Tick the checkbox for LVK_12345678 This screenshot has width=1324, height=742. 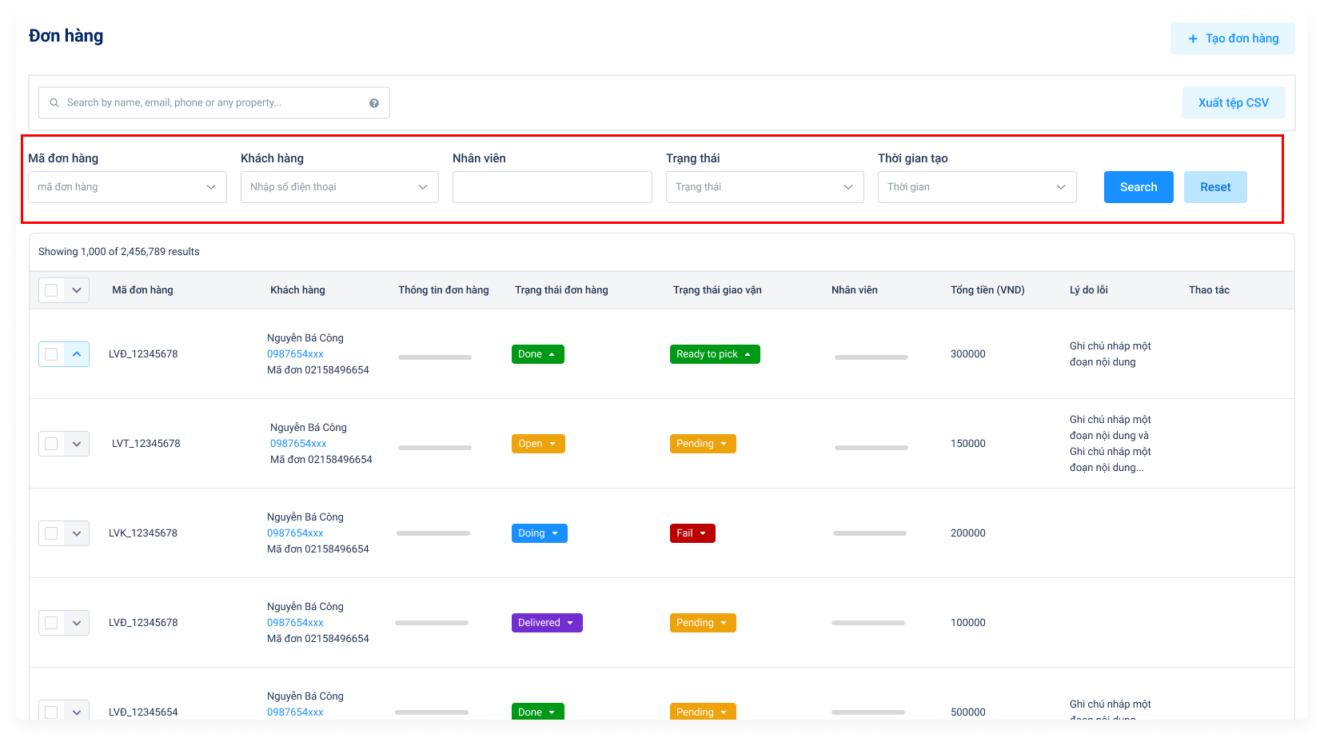[x=51, y=533]
